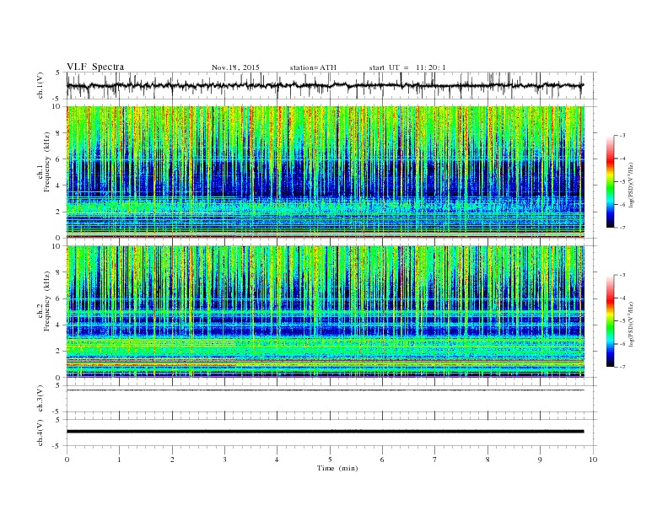Image resolution: width=668 pixels, height=516 pixels.
Task: Click the "Time (min)" axis title
Action: click(x=337, y=468)
